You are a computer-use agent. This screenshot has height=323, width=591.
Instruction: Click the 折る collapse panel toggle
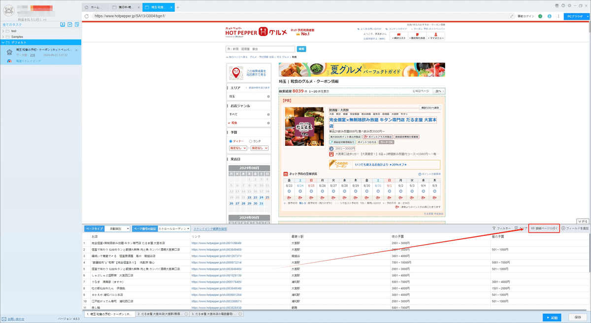coord(583,222)
